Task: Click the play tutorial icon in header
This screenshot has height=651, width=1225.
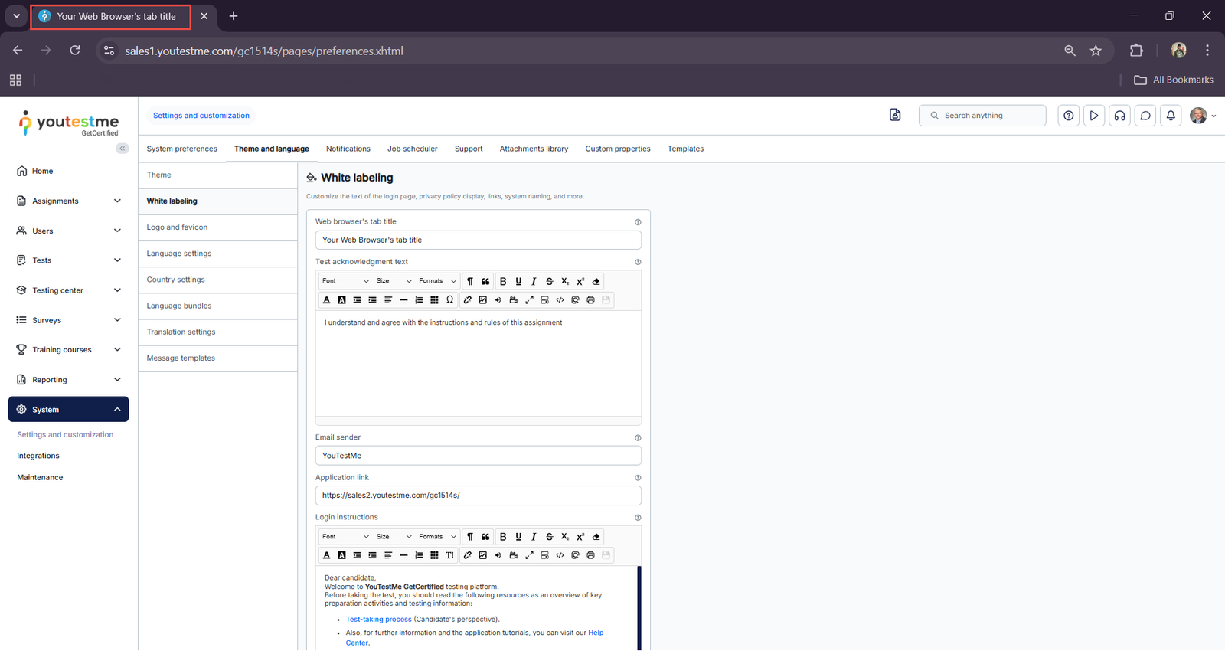Action: [1094, 116]
